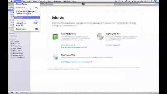Click the Find music files icon

pyautogui.click(x=56, y=57)
